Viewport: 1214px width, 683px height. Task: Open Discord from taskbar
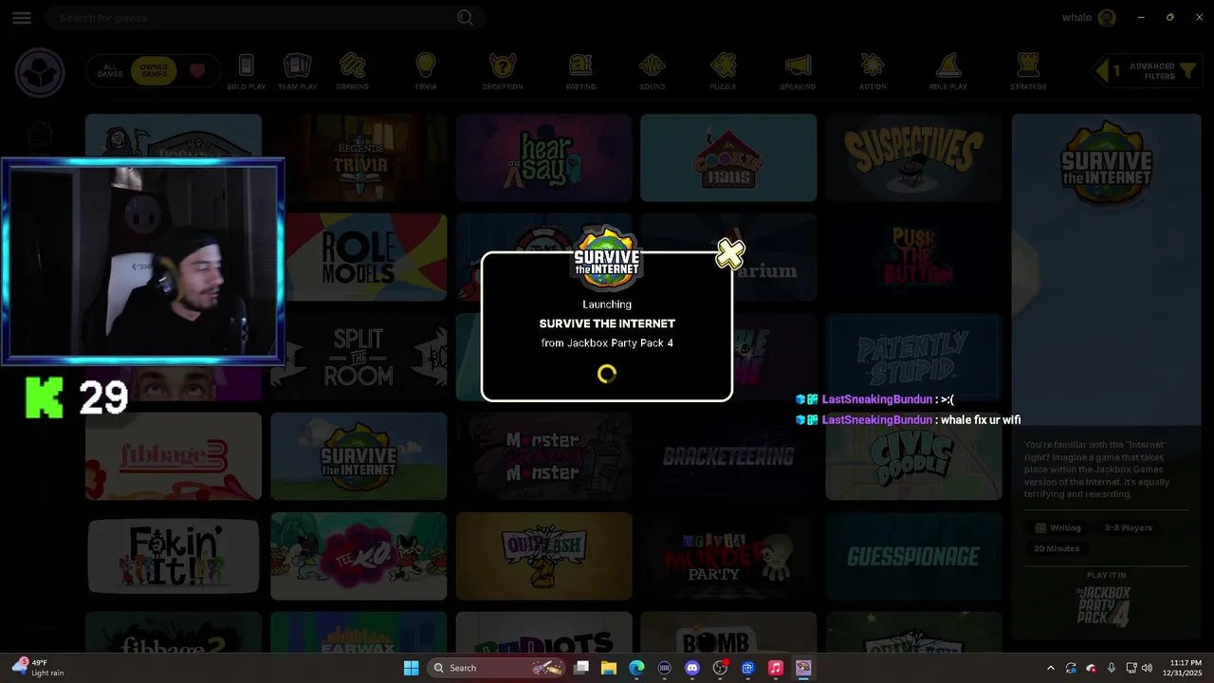click(x=692, y=668)
